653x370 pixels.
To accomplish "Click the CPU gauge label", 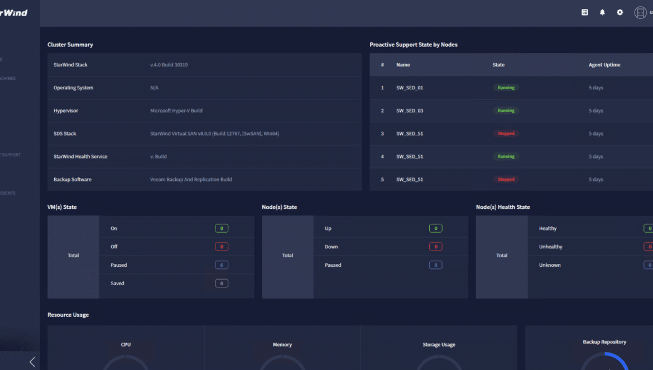I will 126,345.
